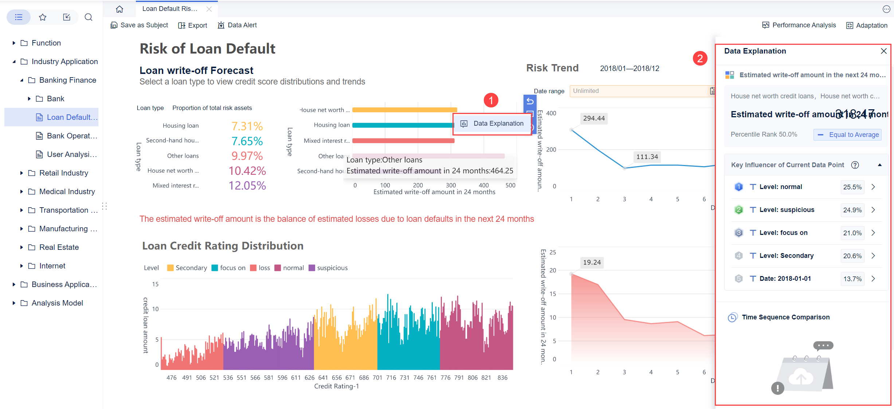Open the ellipsis options menu at top right
Image resolution: width=894 pixels, height=409 pixels.
click(x=886, y=9)
